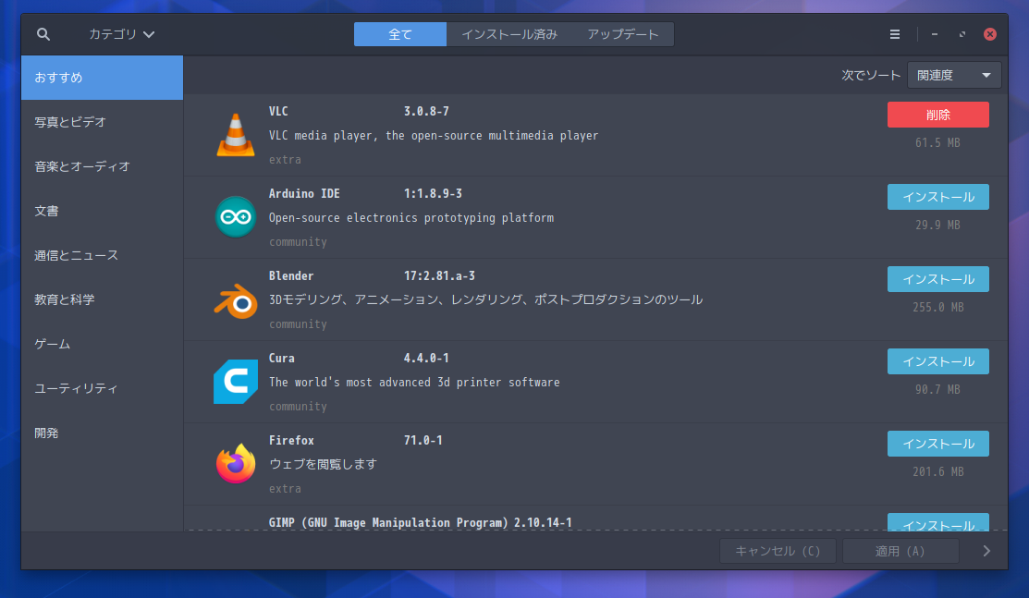Viewport: 1029px width, 598px height.
Task: Click the extra repository label under Firefox
Action: (285, 488)
